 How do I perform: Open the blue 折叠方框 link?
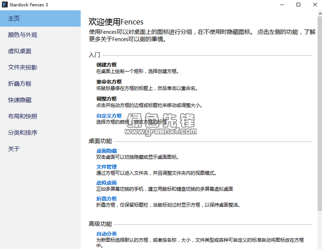pyautogui.click(x=107, y=198)
